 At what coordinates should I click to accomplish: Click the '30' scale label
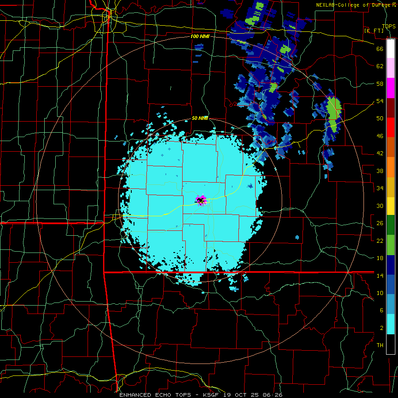click(380, 206)
